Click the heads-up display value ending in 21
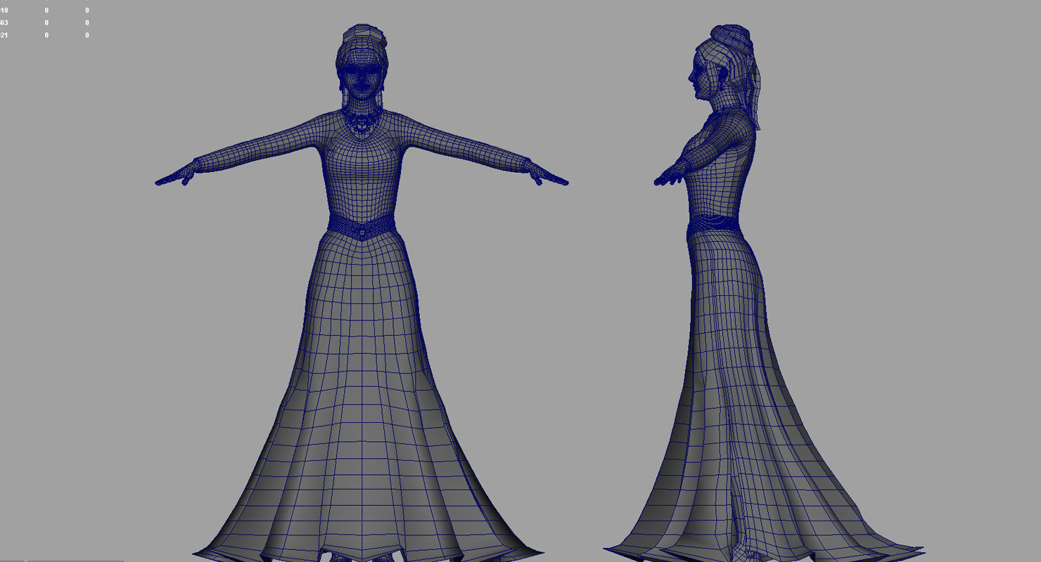The height and width of the screenshot is (562, 1041). (4, 34)
